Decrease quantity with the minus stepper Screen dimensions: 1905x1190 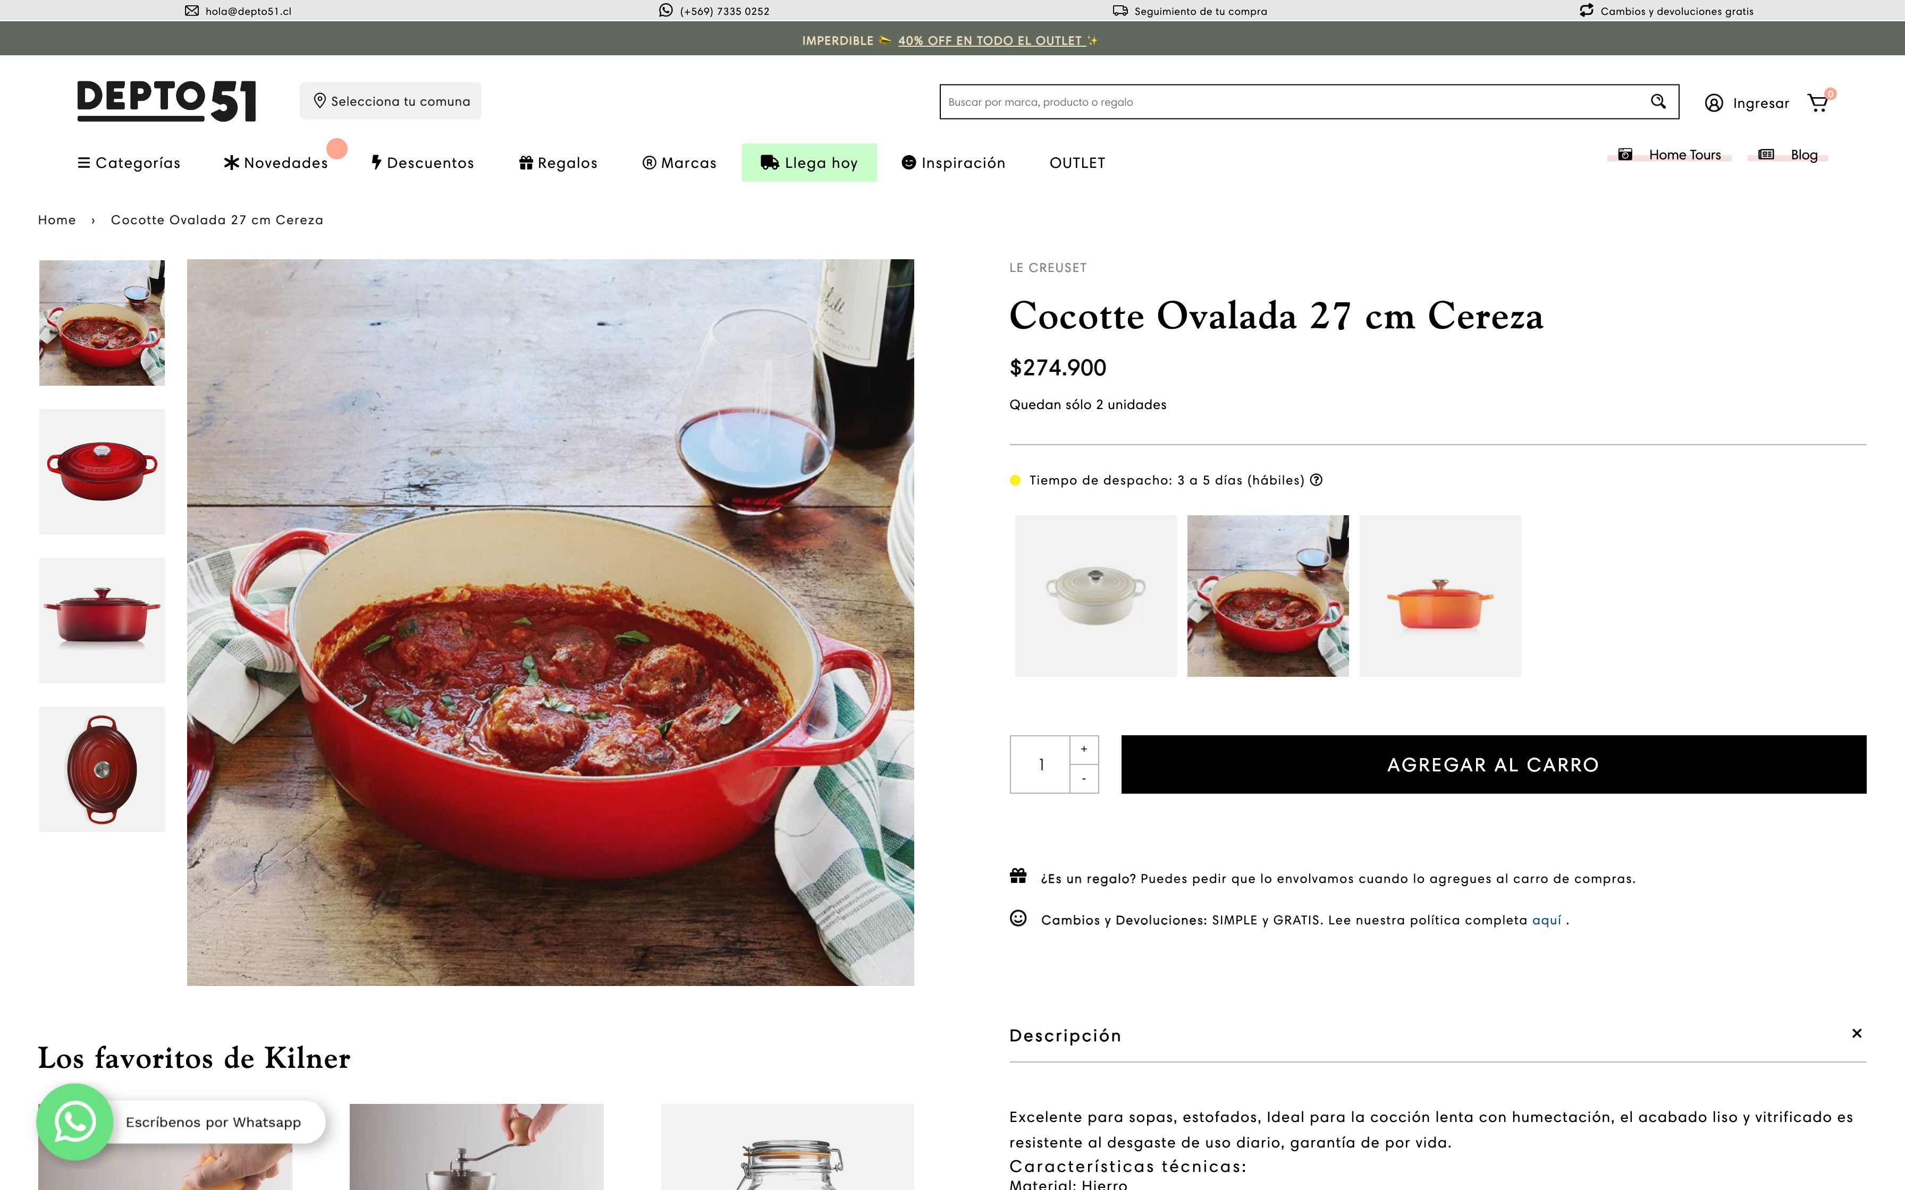(x=1084, y=778)
